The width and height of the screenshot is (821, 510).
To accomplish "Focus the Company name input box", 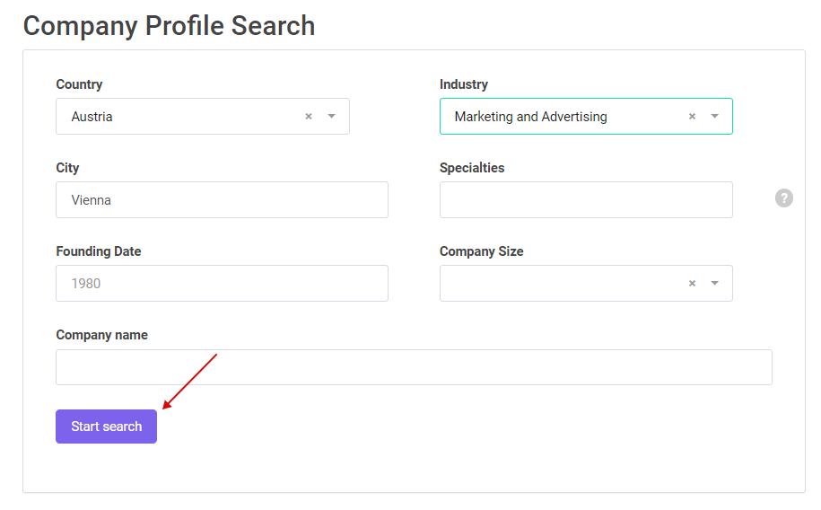I will [x=414, y=367].
